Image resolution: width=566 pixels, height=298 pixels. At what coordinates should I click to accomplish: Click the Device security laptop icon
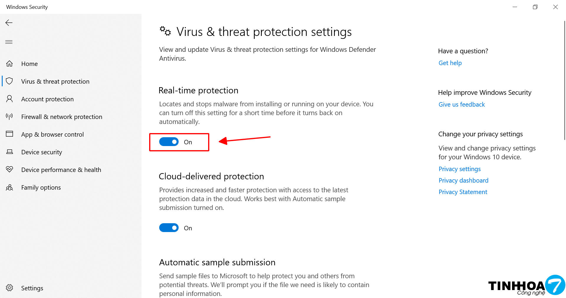[x=9, y=152]
